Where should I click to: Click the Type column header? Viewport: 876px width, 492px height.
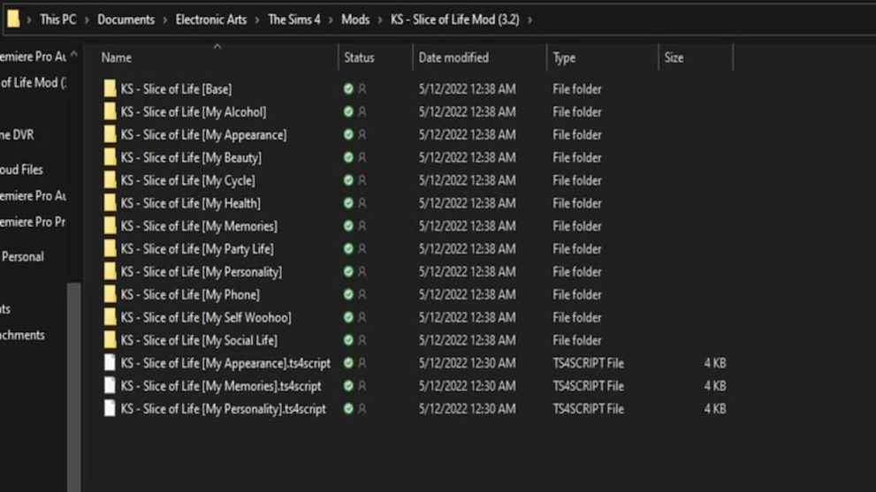coord(564,58)
